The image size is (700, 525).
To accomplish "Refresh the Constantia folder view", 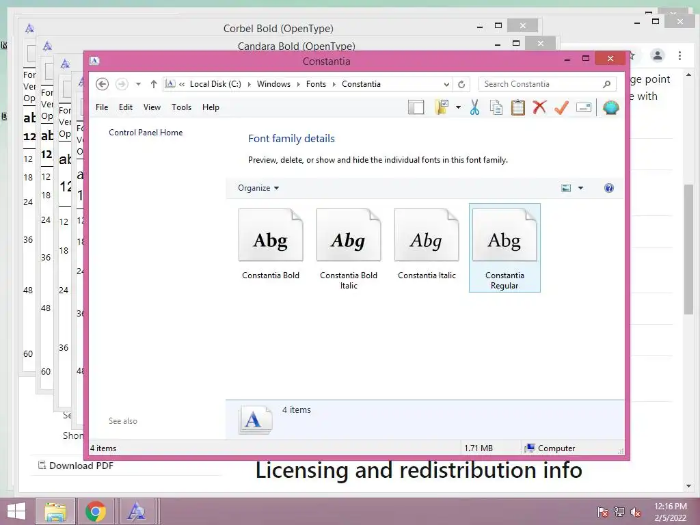I will point(461,84).
